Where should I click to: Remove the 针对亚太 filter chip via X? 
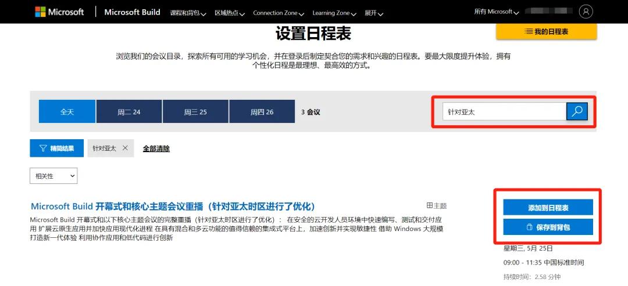pos(125,148)
